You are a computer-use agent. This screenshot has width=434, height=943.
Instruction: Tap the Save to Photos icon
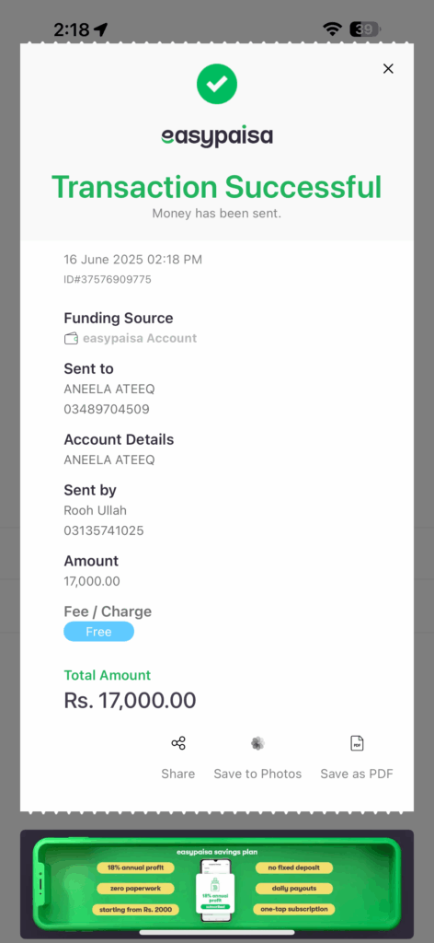[x=257, y=743]
